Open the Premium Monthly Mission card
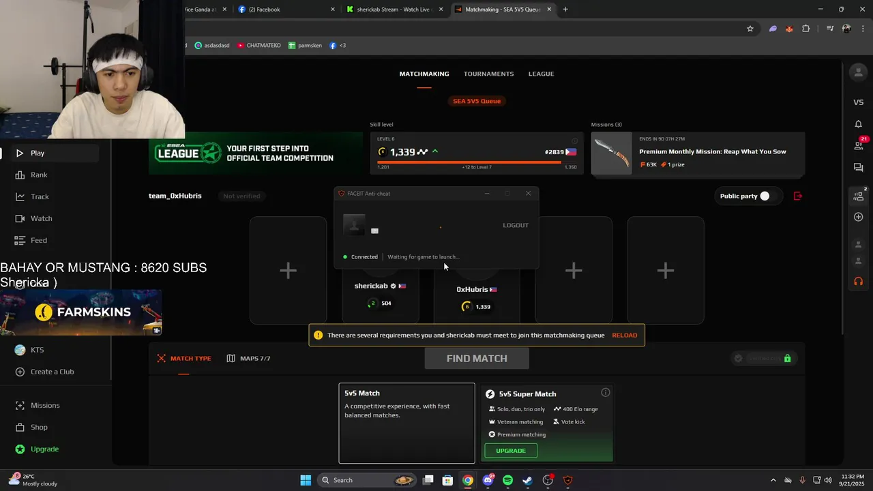Viewport: 873px width, 491px height. coord(698,153)
